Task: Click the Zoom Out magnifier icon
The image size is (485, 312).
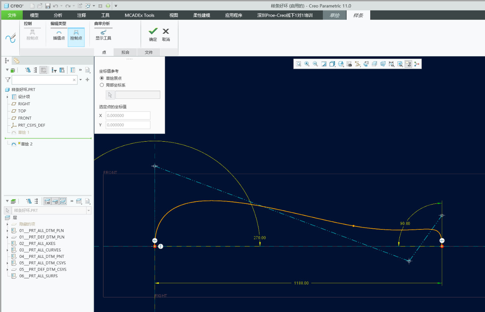Action: click(x=315, y=64)
